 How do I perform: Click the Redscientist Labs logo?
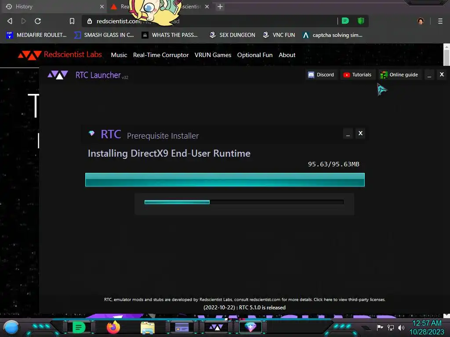coord(60,55)
